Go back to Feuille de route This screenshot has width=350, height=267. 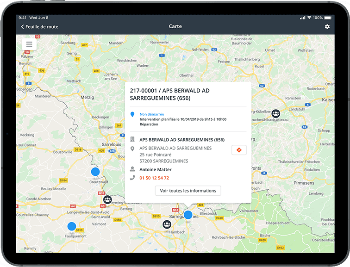click(x=39, y=27)
